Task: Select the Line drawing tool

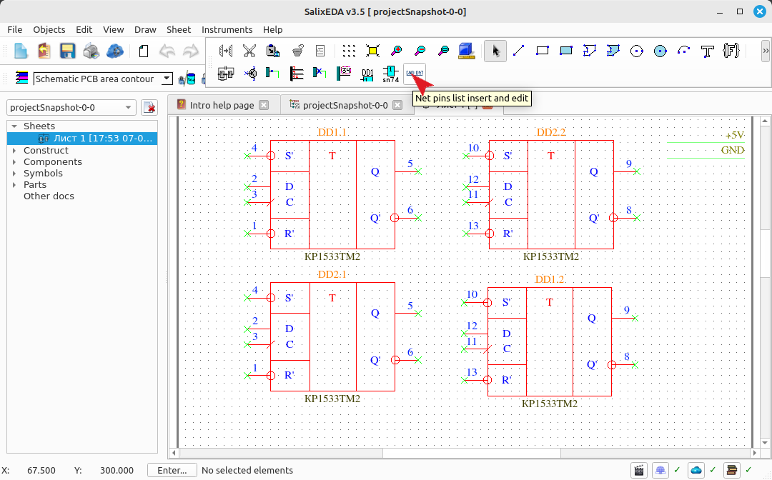Action: click(518, 51)
